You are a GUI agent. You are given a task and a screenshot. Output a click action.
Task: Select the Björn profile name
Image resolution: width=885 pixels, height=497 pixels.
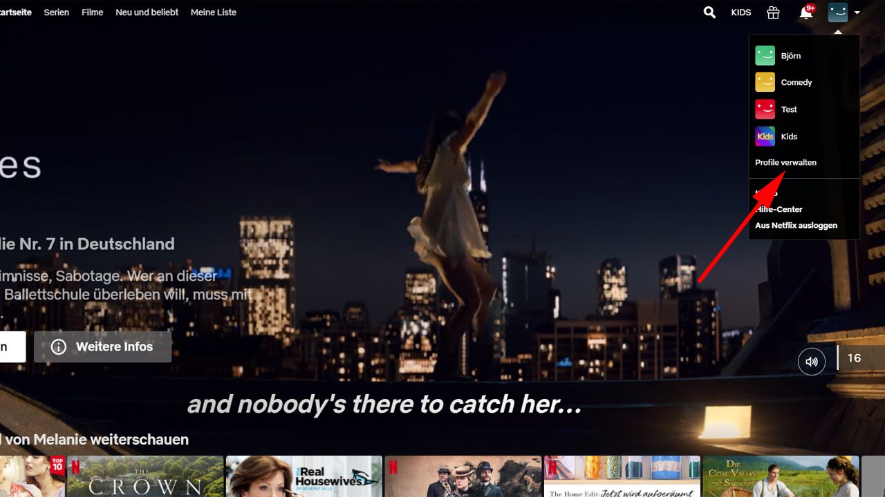click(791, 56)
